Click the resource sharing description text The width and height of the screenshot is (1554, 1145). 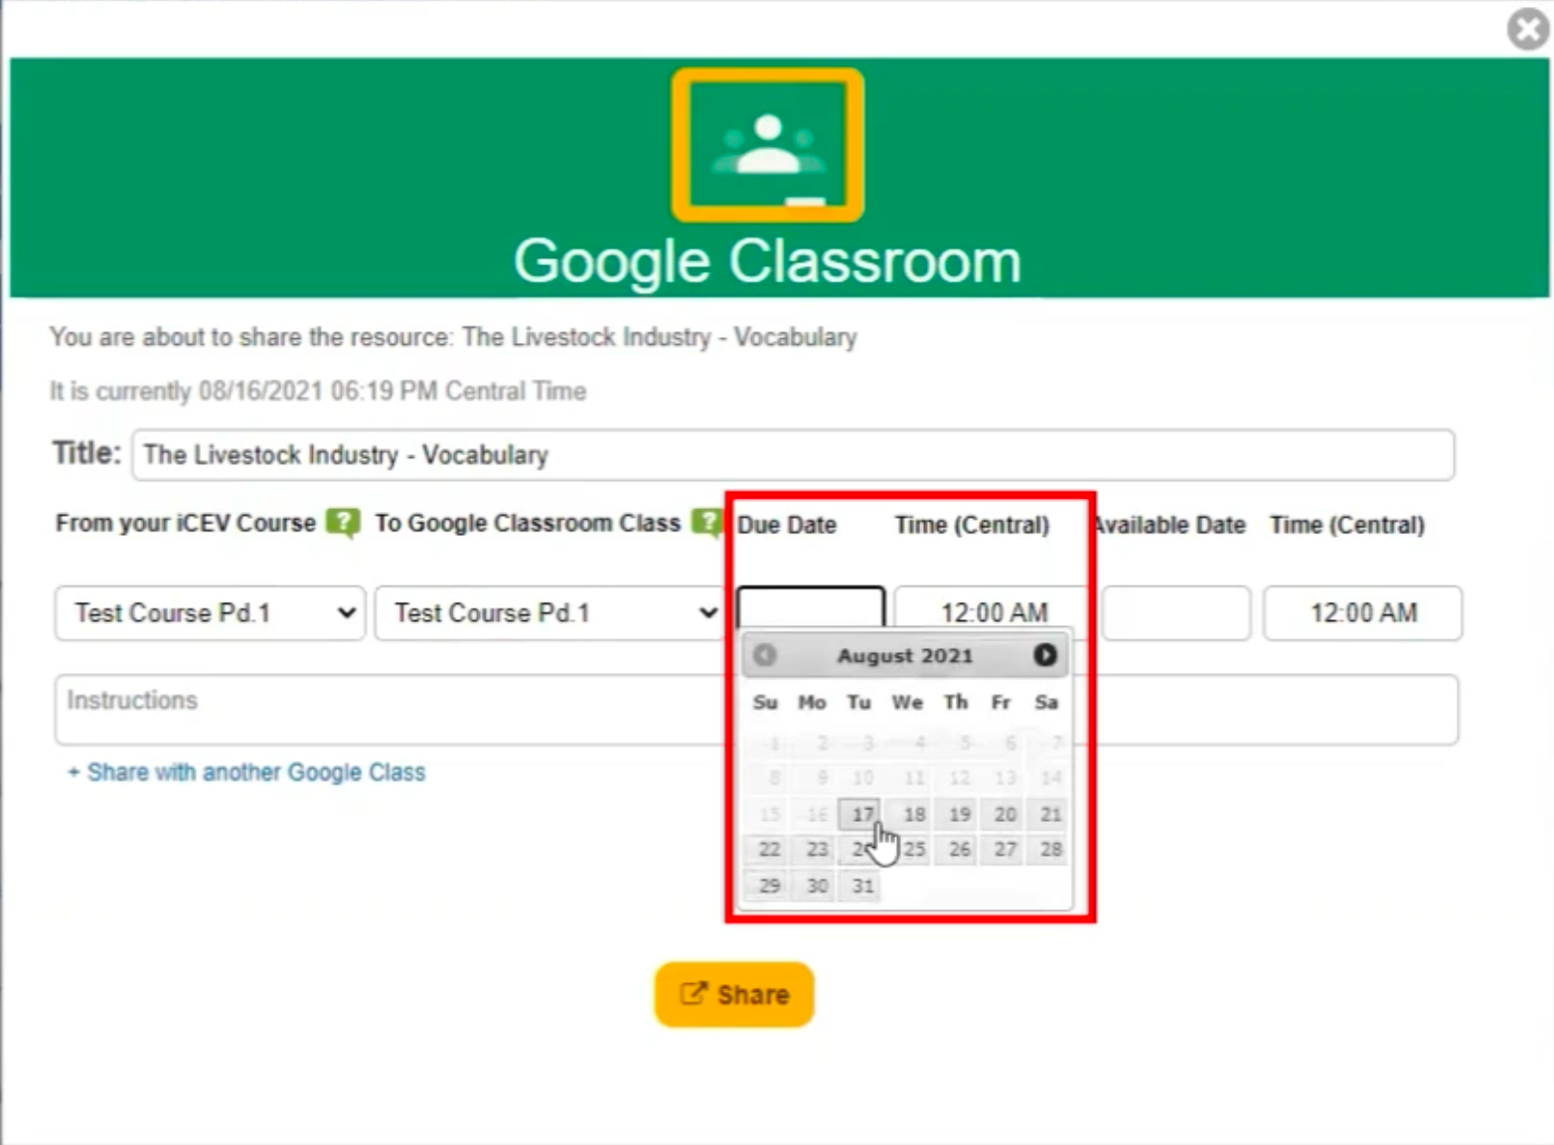[453, 337]
